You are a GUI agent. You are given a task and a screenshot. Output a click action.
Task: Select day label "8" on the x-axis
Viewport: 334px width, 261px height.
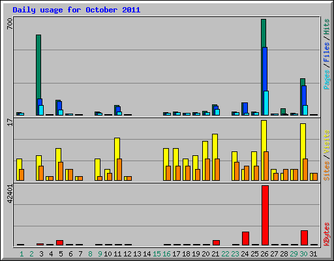coord(90,254)
